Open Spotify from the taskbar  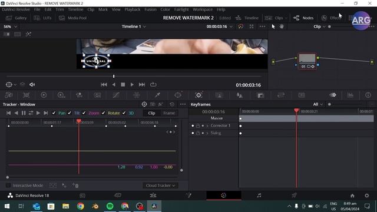pos(110,206)
